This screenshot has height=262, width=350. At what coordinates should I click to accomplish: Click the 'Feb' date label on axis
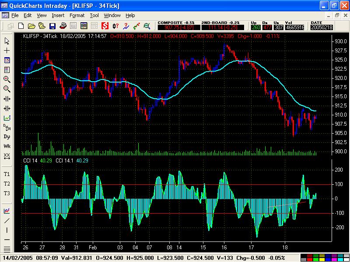coord(93,248)
